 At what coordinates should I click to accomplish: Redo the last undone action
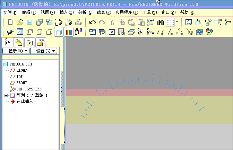click(102, 23)
